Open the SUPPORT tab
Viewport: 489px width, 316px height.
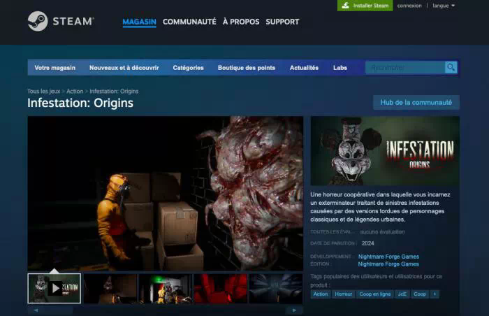coord(282,22)
